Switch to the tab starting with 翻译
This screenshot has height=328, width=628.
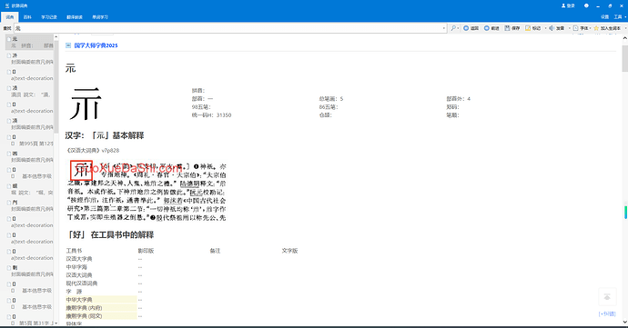coord(75,16)
